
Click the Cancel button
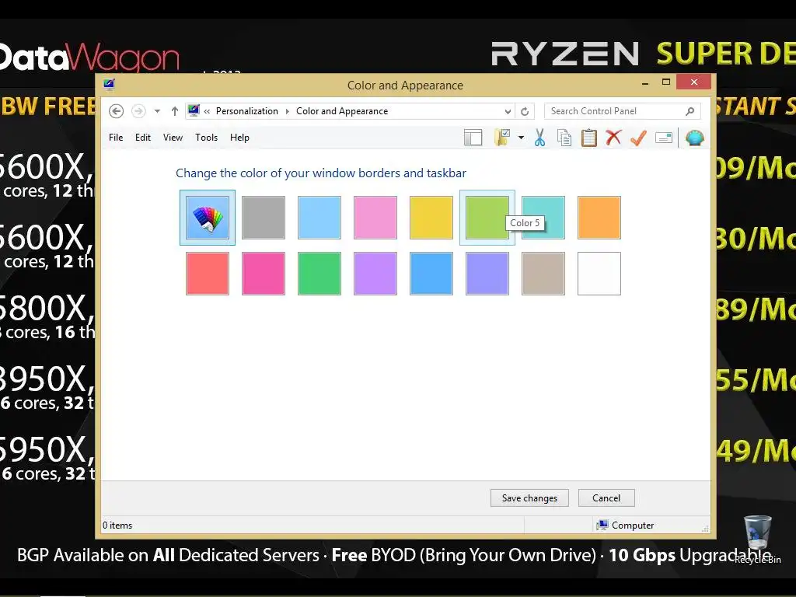point(606,498)
